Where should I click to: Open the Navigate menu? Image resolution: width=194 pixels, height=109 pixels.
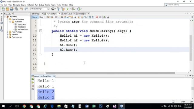click(16, 5)
